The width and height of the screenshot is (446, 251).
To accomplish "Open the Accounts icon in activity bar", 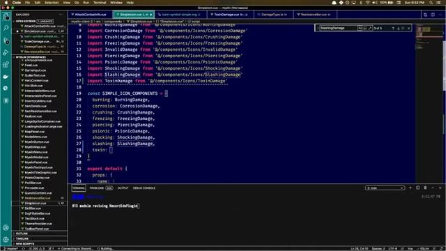I will point(6,228).
